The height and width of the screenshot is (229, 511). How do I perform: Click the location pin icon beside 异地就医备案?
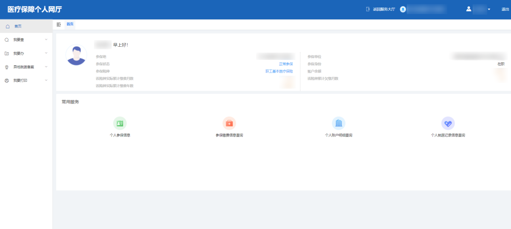point(7,67)
